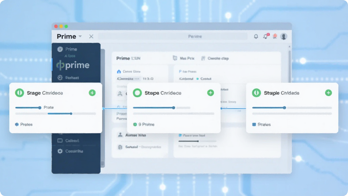
Task: Click the X close icon beside Prime title
Action: click(91, 36)
